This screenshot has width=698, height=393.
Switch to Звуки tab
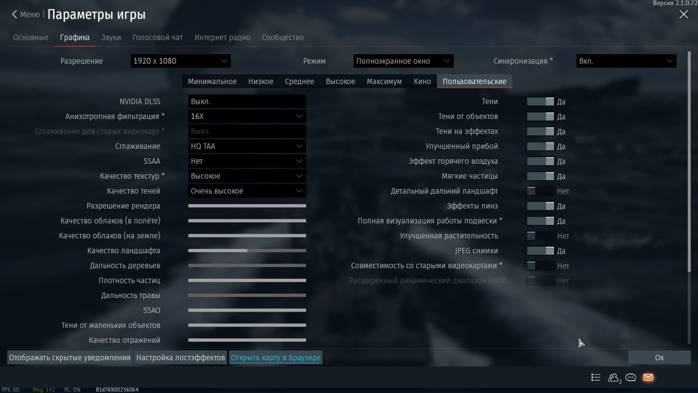coord(111,38)
